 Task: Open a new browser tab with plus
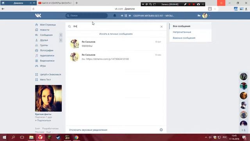[x=77, y=3]
